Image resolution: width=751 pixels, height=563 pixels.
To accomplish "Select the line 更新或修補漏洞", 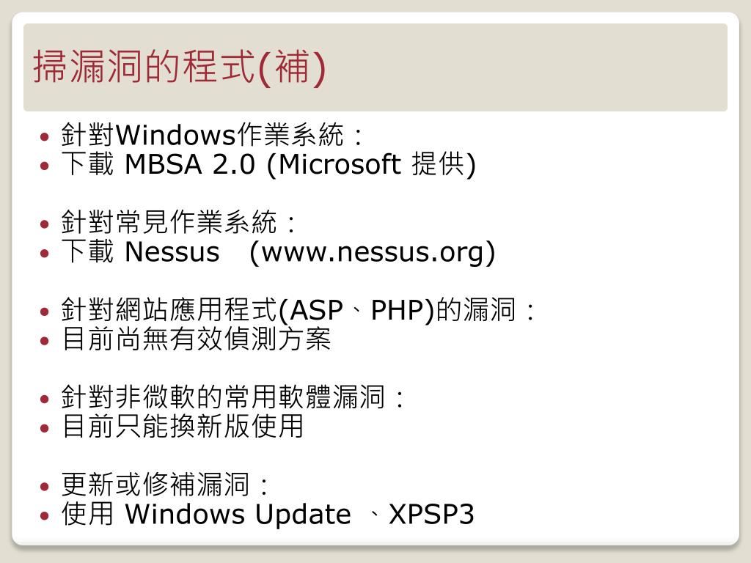I will (164, 485).
